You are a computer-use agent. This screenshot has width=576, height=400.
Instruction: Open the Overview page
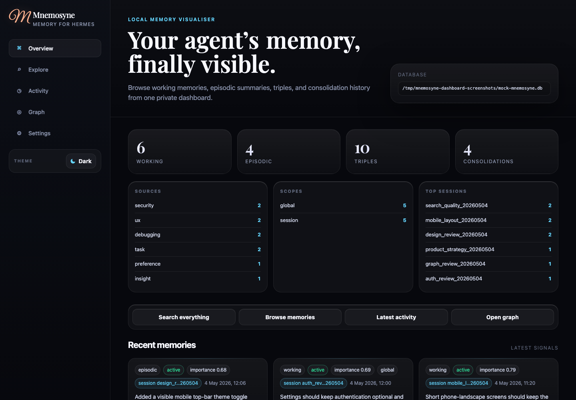[x=55, y=48]
